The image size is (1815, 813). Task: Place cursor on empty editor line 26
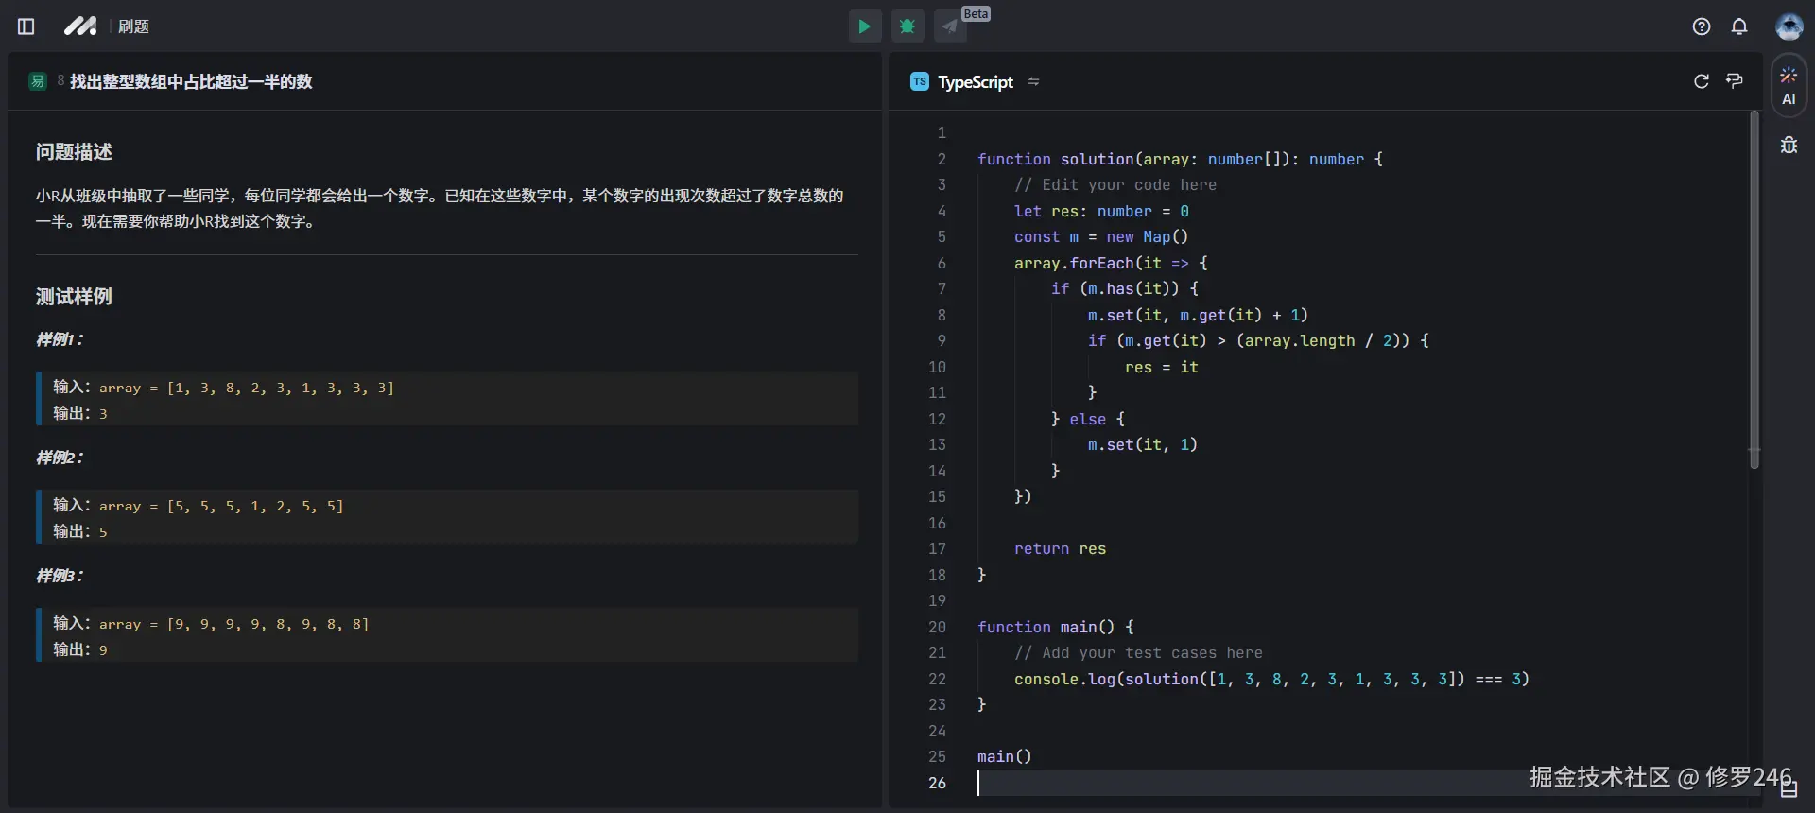[1134, 783]
